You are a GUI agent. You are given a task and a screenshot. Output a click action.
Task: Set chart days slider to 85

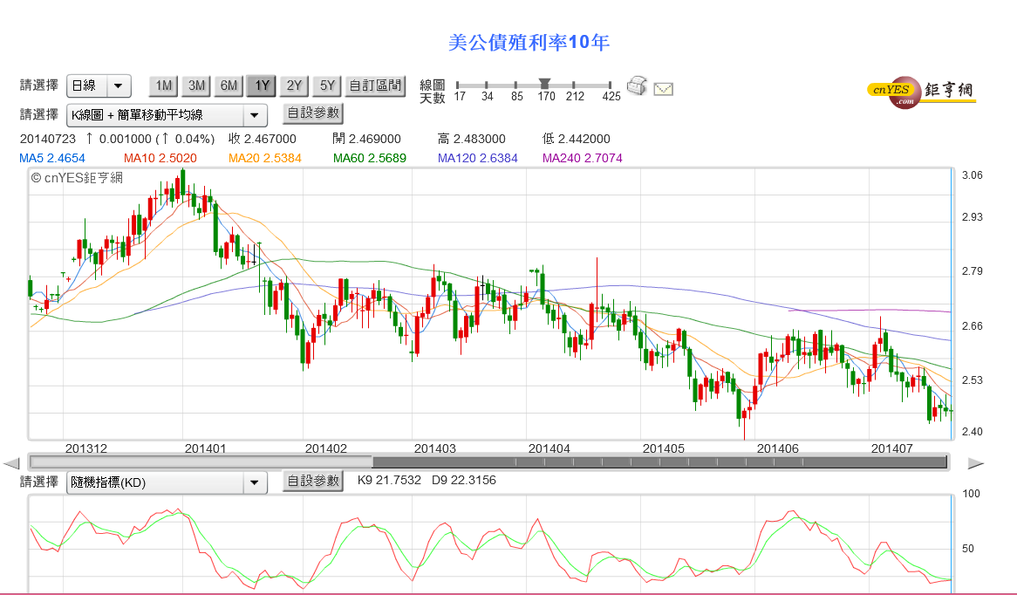(515, 85)
